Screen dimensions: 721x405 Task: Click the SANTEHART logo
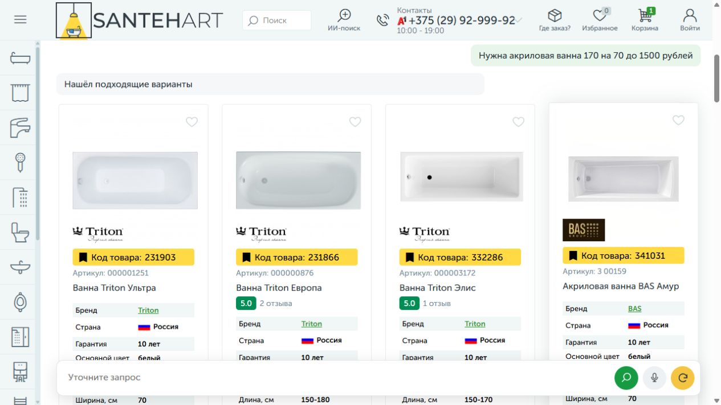(x=140, y=20)
